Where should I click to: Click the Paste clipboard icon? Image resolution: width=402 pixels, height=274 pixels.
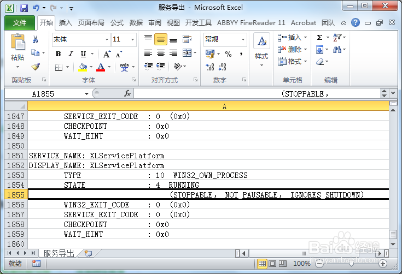tap(18, 41)
